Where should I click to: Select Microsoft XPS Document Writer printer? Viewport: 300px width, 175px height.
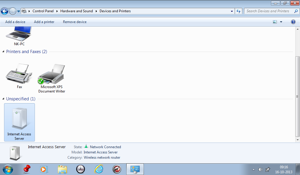[52, 78]
